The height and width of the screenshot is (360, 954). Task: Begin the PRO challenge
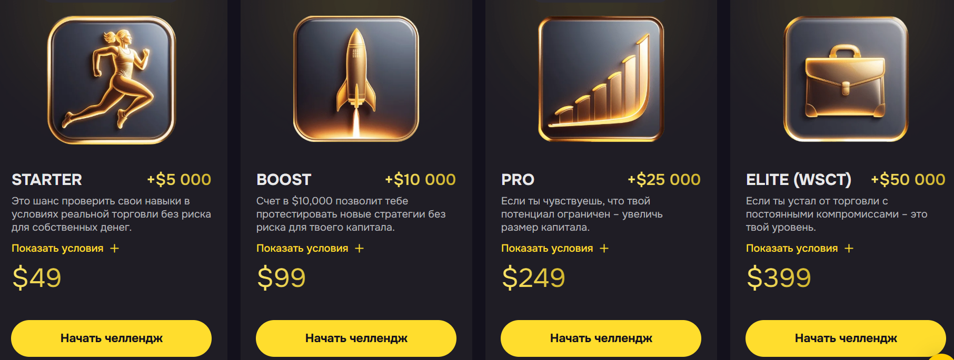601,339
